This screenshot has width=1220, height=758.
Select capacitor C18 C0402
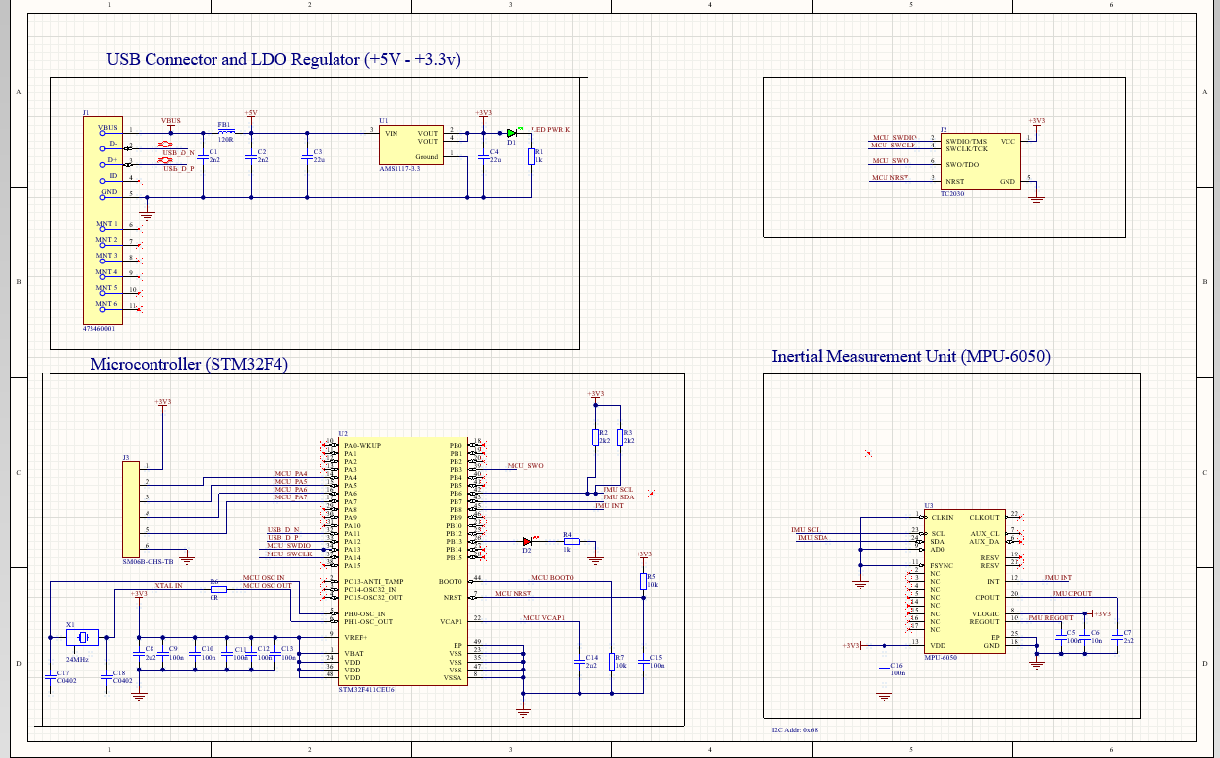click(x=106, y=677)
